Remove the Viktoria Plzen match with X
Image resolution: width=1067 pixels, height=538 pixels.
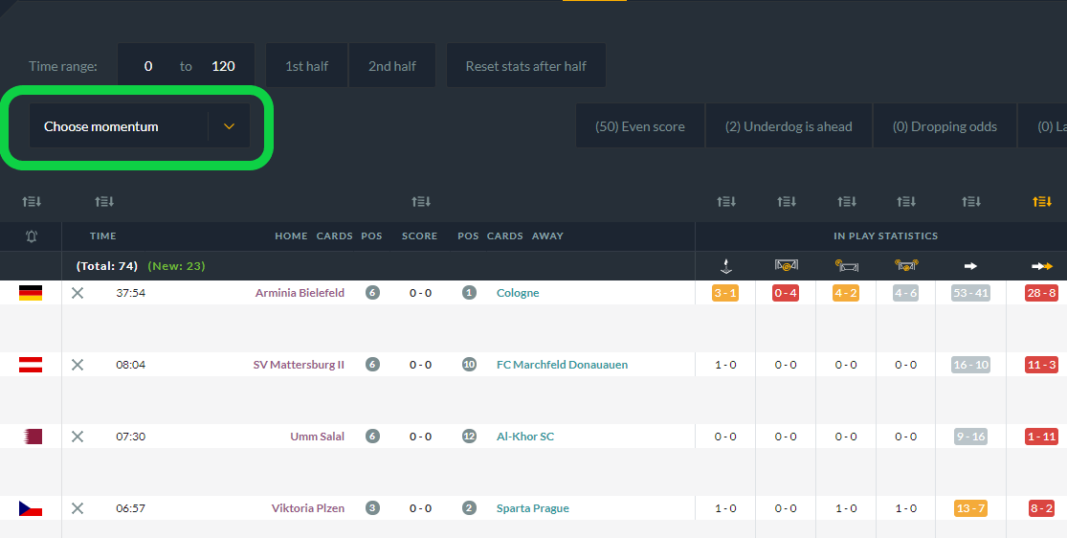(78, 508)
